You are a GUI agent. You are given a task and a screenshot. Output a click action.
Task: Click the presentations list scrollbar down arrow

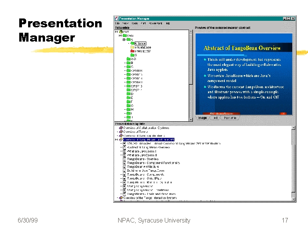(x=293, y=199)
